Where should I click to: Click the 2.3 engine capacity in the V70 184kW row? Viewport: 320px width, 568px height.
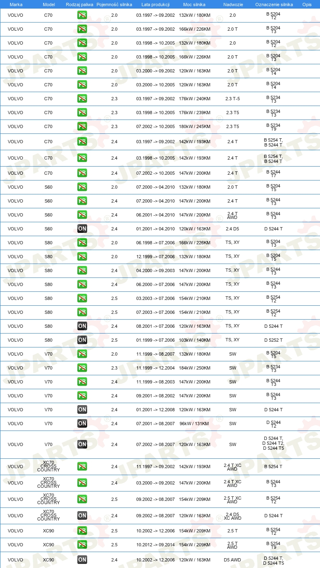tap(114, 368)
